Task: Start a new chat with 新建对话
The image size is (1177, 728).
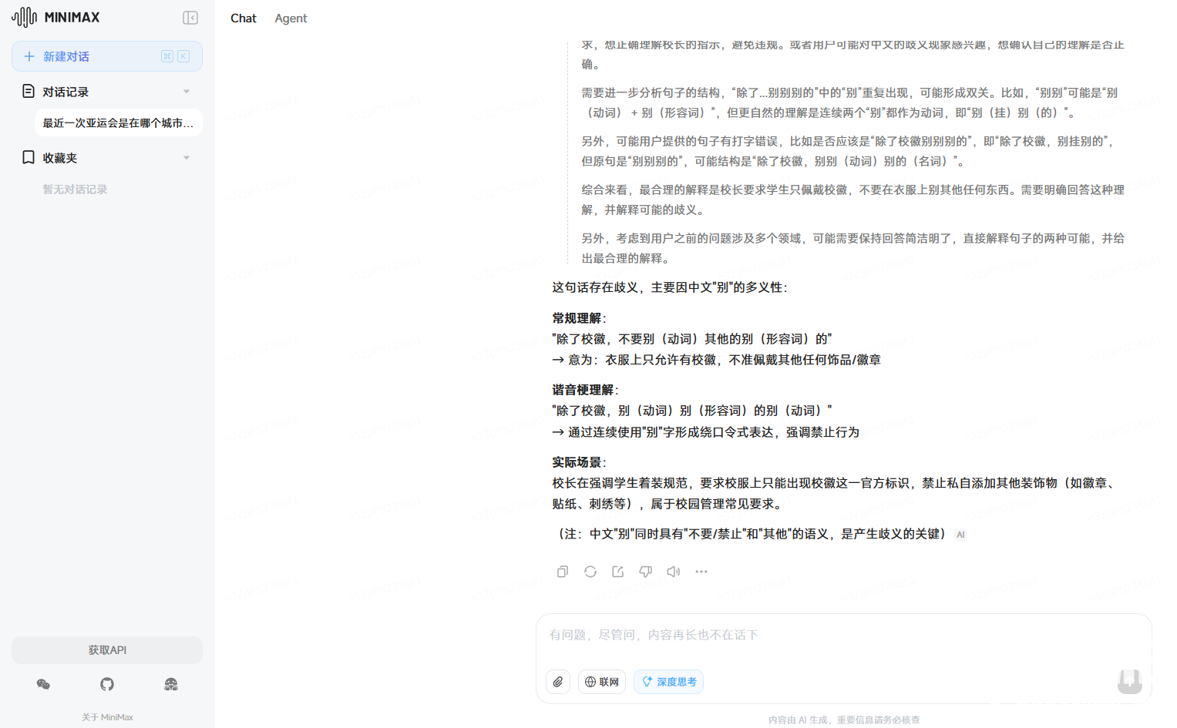Action: pyautogui.click(x=106, y=56)
